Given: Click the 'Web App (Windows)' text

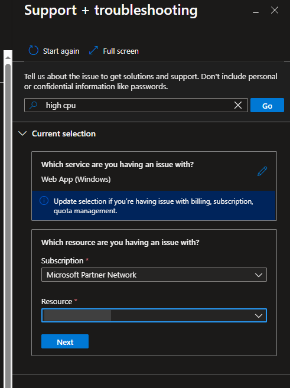Looking at the screenshot, I should (x=76, y=179).
